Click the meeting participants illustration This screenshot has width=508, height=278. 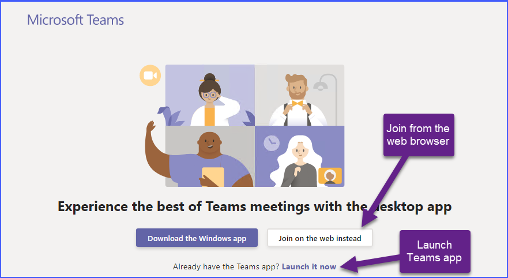(x=244, y=126)
